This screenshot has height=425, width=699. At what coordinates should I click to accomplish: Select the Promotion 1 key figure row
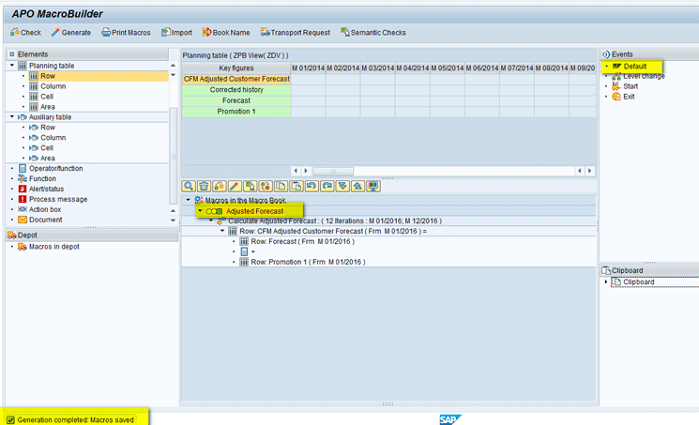pyautogui.click(x=236, y=112)
